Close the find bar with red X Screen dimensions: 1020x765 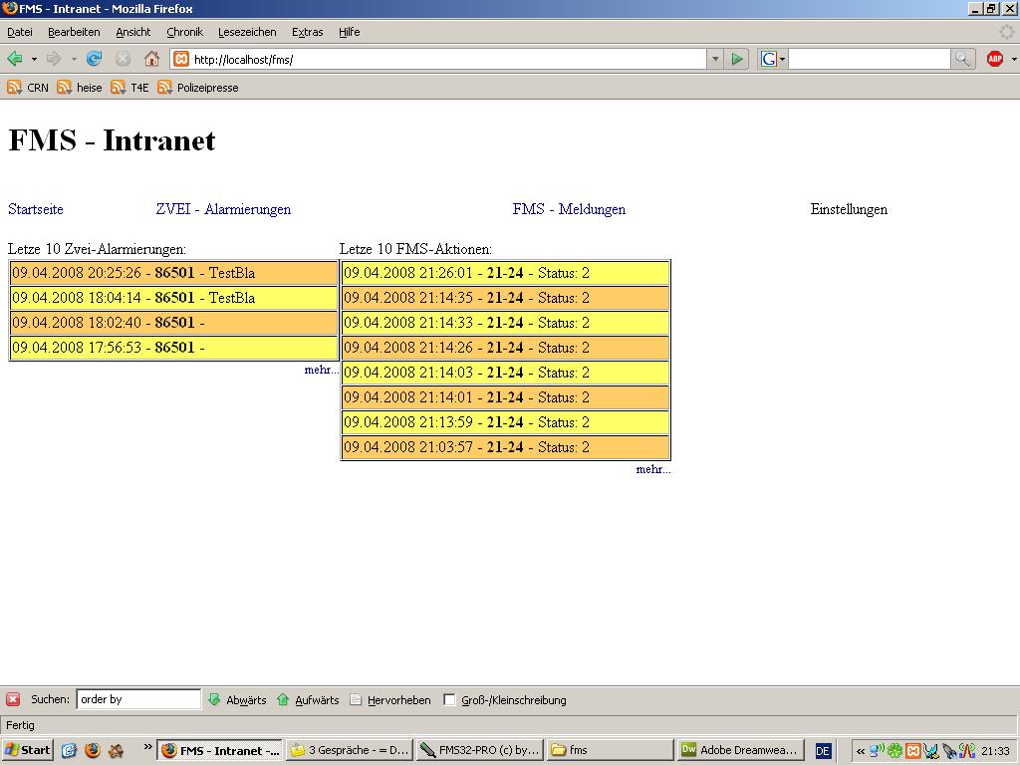coord(13,700)
